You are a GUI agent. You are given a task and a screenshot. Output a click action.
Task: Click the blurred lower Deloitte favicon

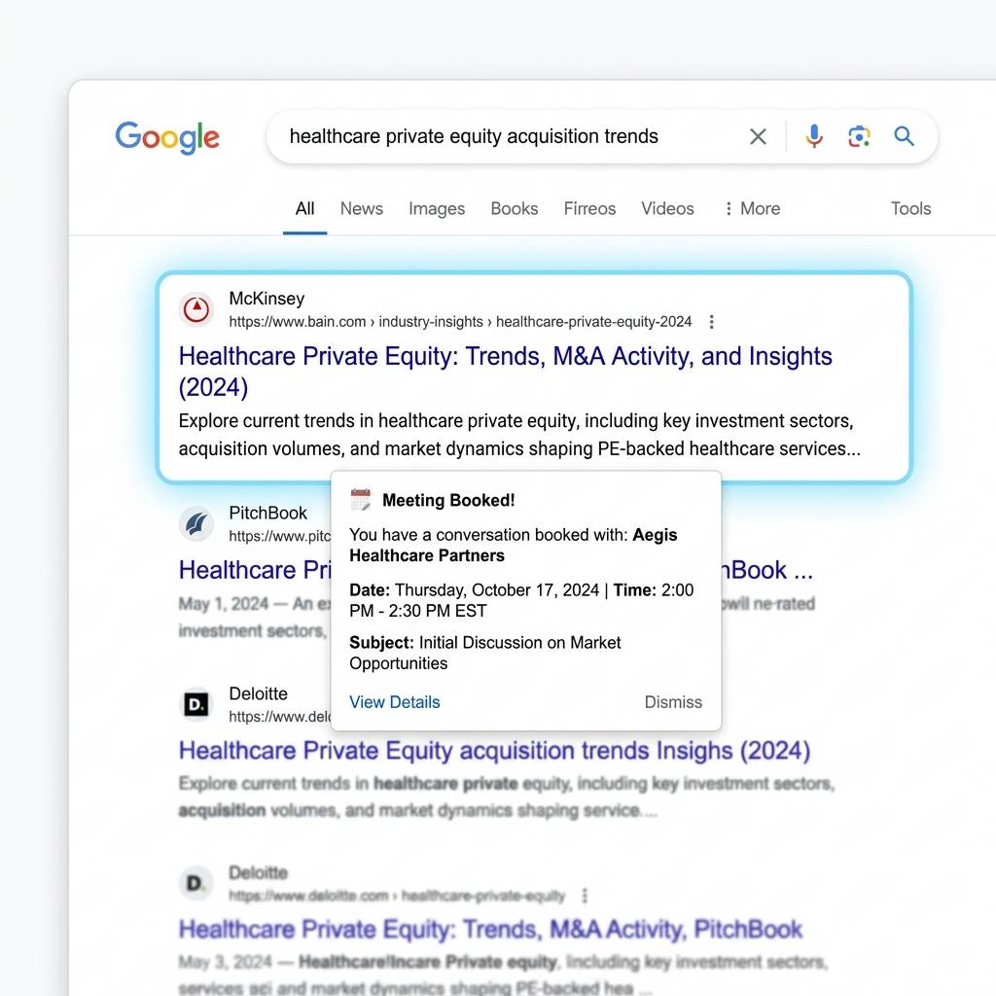click(195, 883)
